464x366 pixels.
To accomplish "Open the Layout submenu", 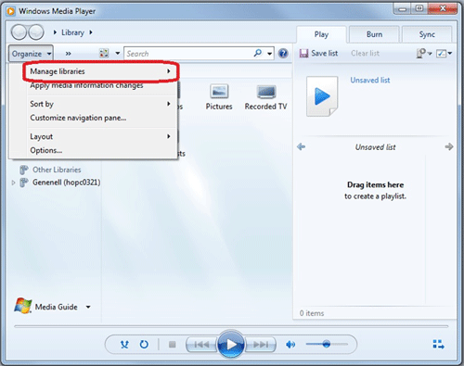I will click(x=100, y=136).
